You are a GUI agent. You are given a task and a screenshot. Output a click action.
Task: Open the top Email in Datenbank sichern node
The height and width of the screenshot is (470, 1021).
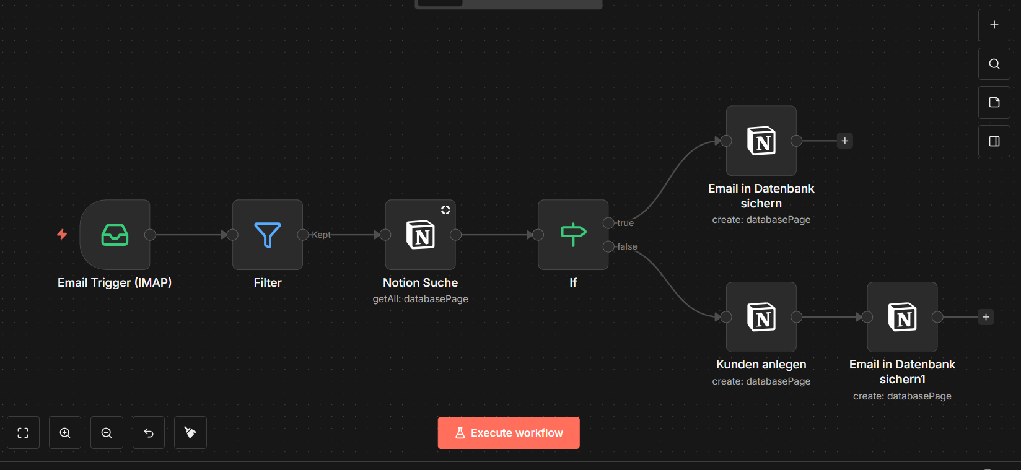coord(761,141)
